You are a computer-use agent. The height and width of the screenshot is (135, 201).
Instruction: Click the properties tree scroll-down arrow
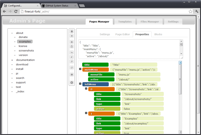[180, 132]
